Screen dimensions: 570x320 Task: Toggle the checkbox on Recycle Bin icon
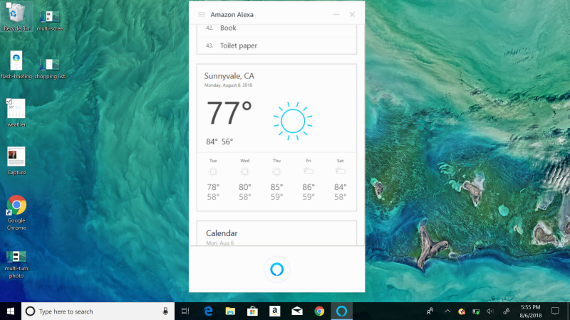coord(9,5)
